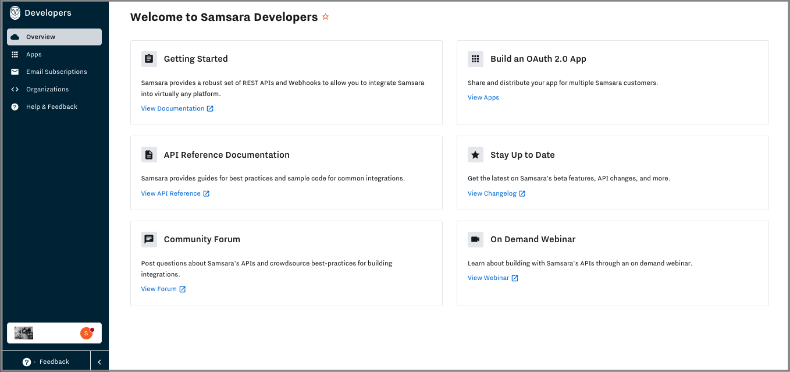
Task: Click the On Demand Webinar heading
Action: [x=533, y=239]
